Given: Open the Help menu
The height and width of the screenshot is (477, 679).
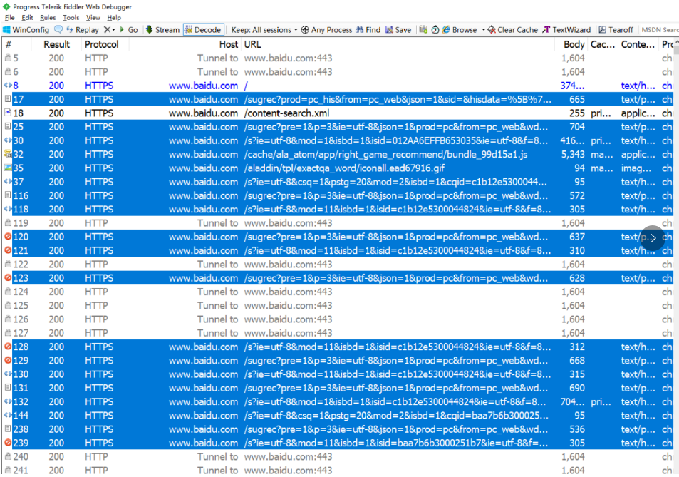Looking at the screenshot, I should pos(114,17).
